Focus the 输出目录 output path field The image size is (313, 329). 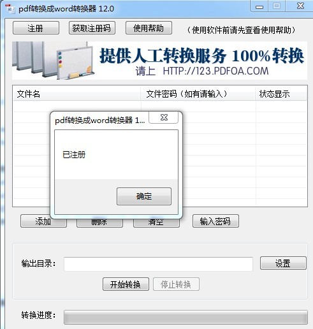(158, 264)
